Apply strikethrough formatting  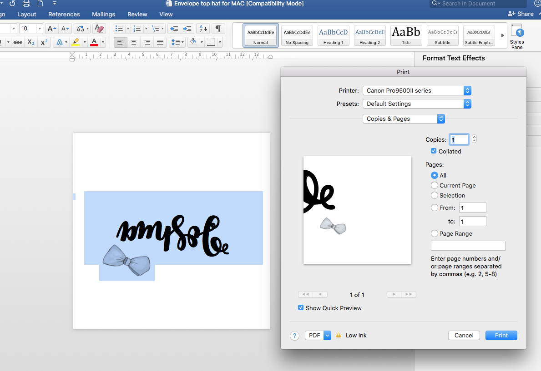18,42
